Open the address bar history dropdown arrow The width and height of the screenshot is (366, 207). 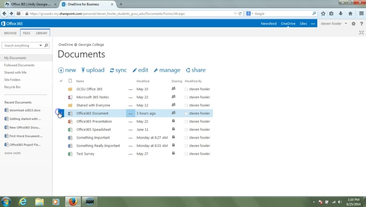pyautogui.click(x=235, y=13)
